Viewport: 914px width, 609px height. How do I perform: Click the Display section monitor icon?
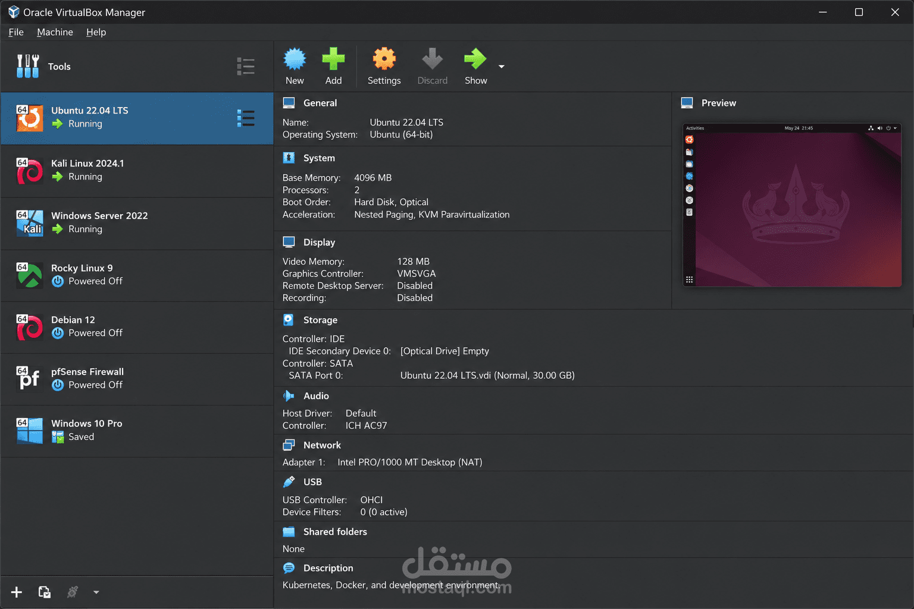point(289,242)
